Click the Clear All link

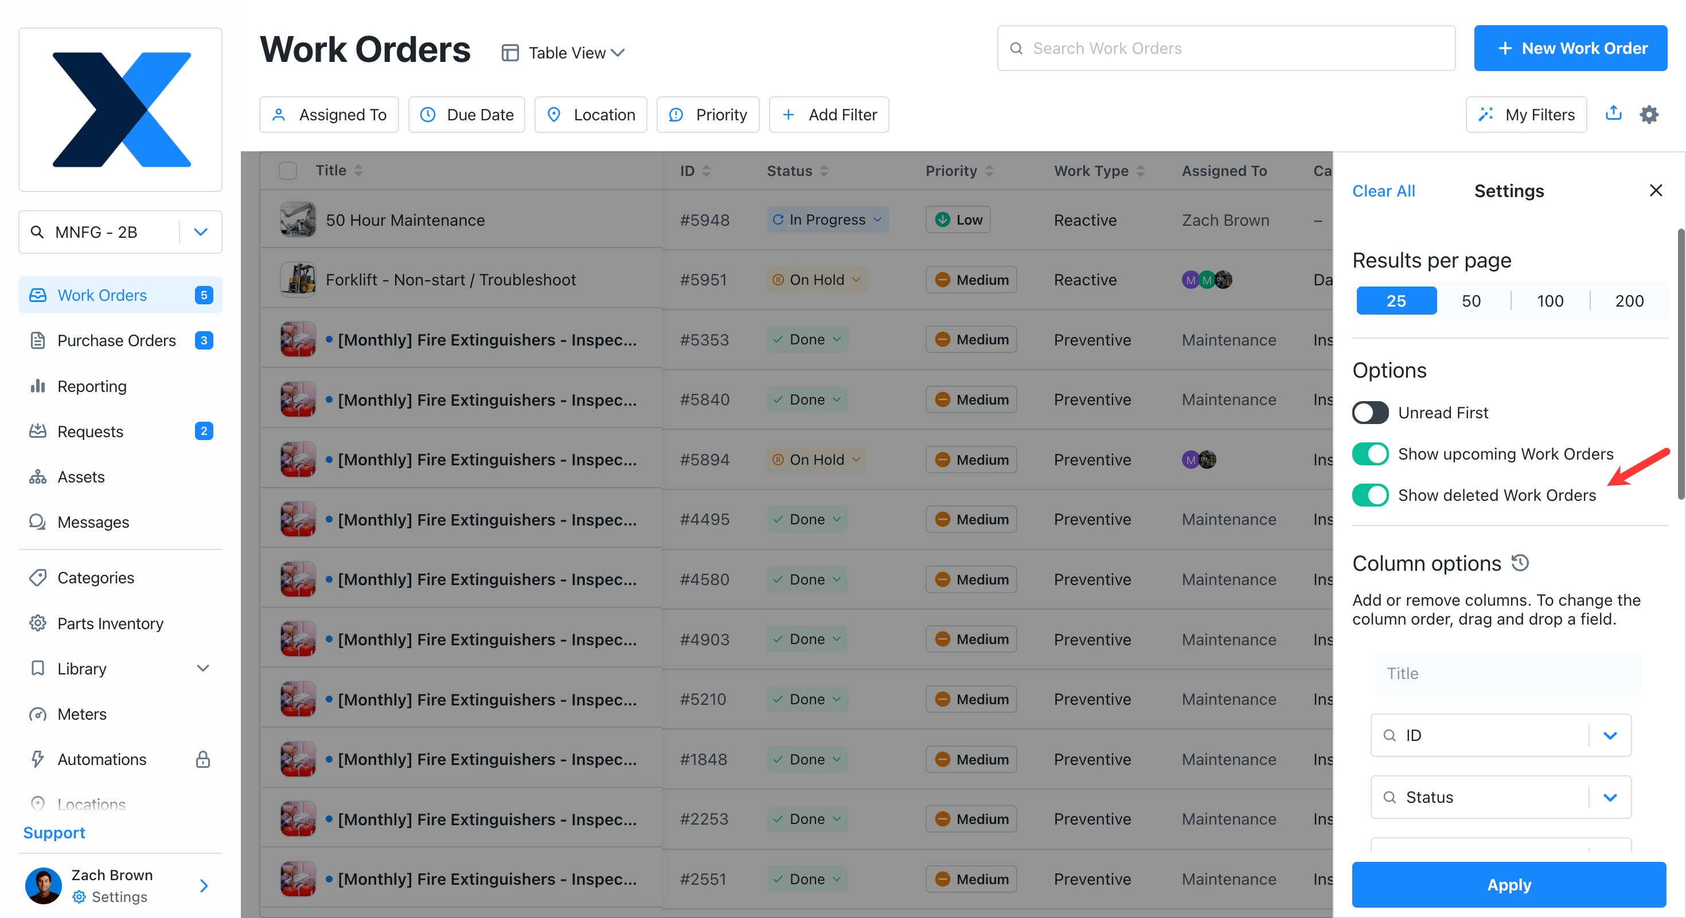1383,191
